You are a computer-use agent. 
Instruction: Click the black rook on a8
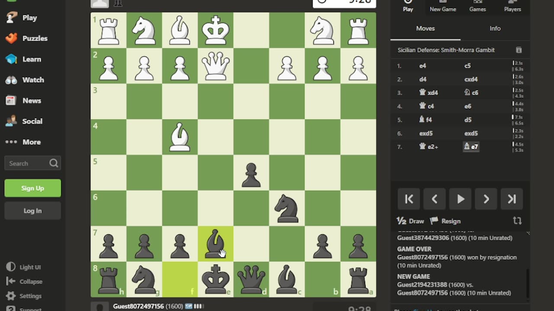pos(358,279)
